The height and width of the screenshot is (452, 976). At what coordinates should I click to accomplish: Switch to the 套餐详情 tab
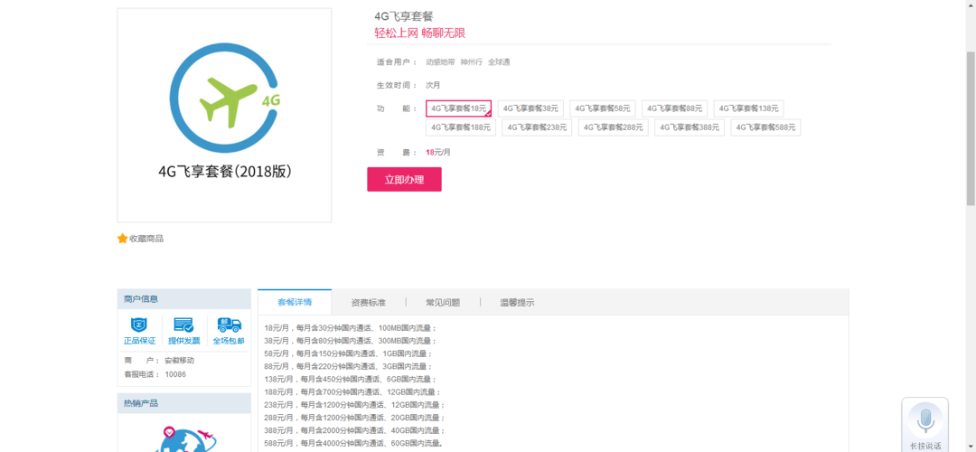tap(295, 302)
